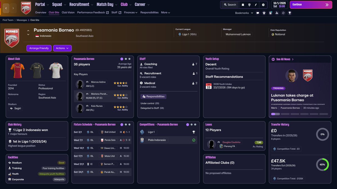Viewport: 337px width, 189px height.
Task: Select third page dot in Pusamania Borneo squad card
Action: coord(129,59)
